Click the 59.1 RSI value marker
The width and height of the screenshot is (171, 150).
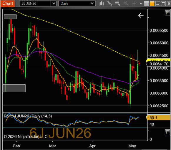tap(158, 118)
